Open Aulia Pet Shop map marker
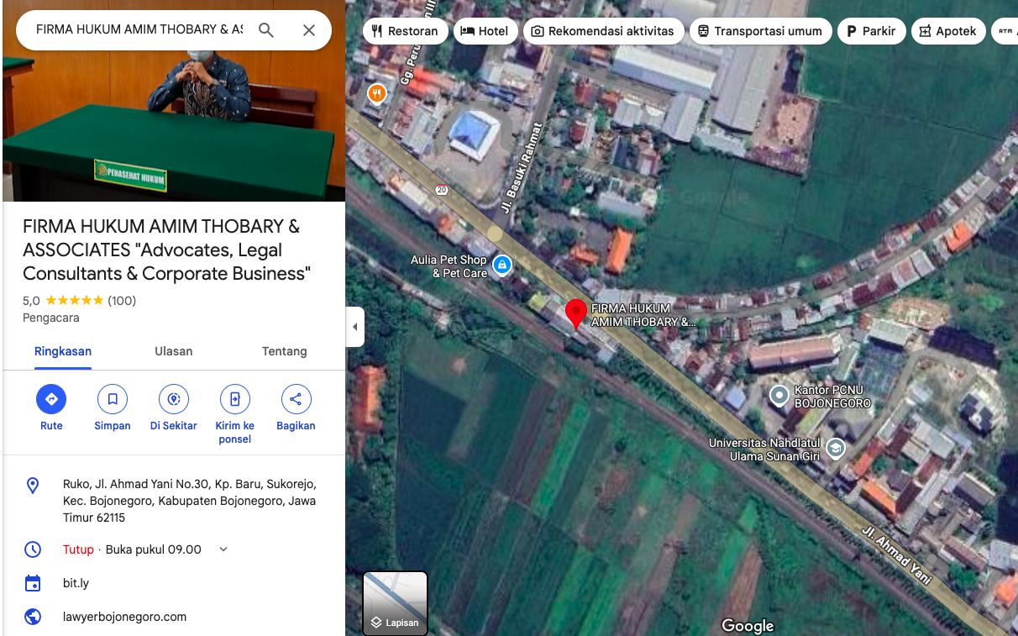 coord(501,265)
